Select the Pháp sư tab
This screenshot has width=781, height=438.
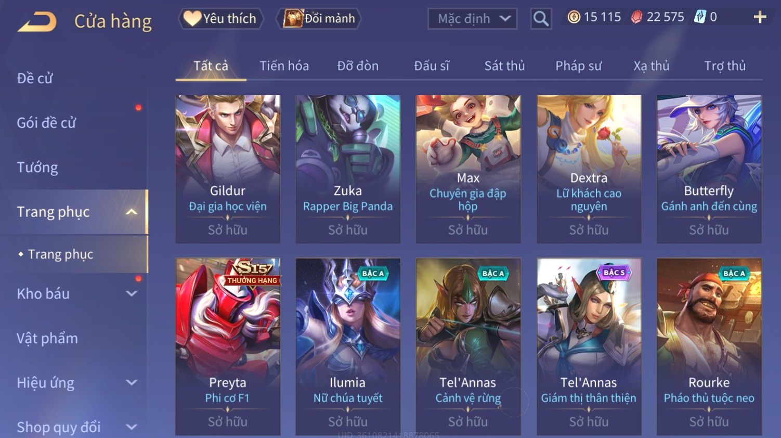(x=578, y=66)
